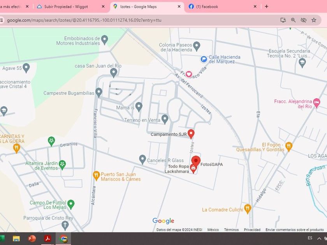Click the zoom magnifier icon in address bar

click(x=293, y=20)
